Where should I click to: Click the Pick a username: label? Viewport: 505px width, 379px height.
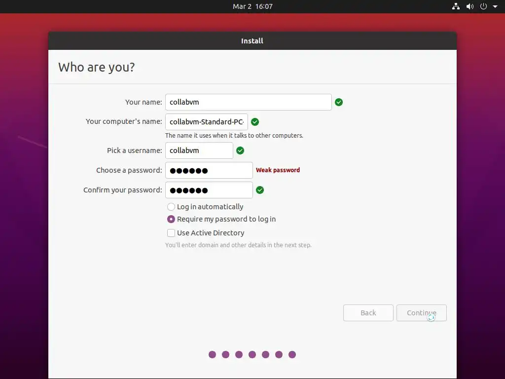click(x=134, y=151)
